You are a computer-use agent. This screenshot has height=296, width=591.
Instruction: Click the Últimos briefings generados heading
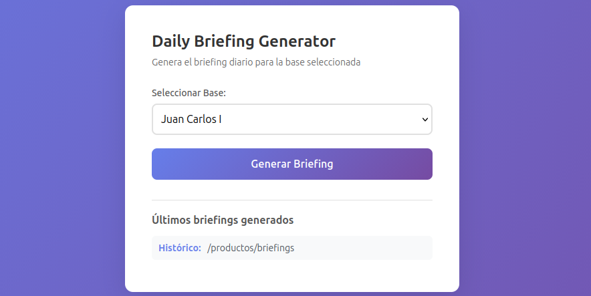click(x=223, y=219)
